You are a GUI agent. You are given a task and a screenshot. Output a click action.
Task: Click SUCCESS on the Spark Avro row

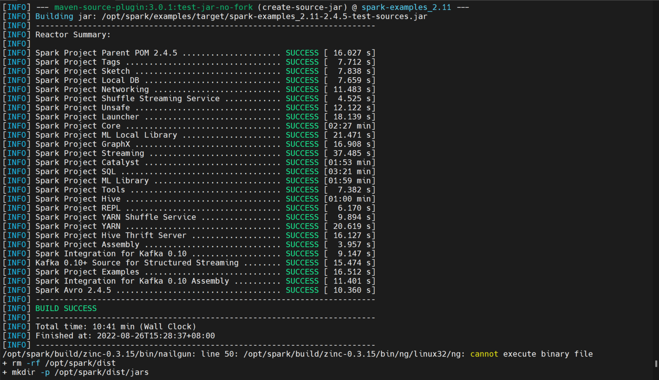pyautogui.click(x=302, y=290)
